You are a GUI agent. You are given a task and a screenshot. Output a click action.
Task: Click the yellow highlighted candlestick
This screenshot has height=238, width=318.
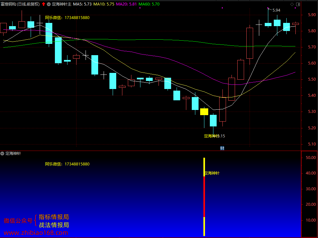(204, 112)
